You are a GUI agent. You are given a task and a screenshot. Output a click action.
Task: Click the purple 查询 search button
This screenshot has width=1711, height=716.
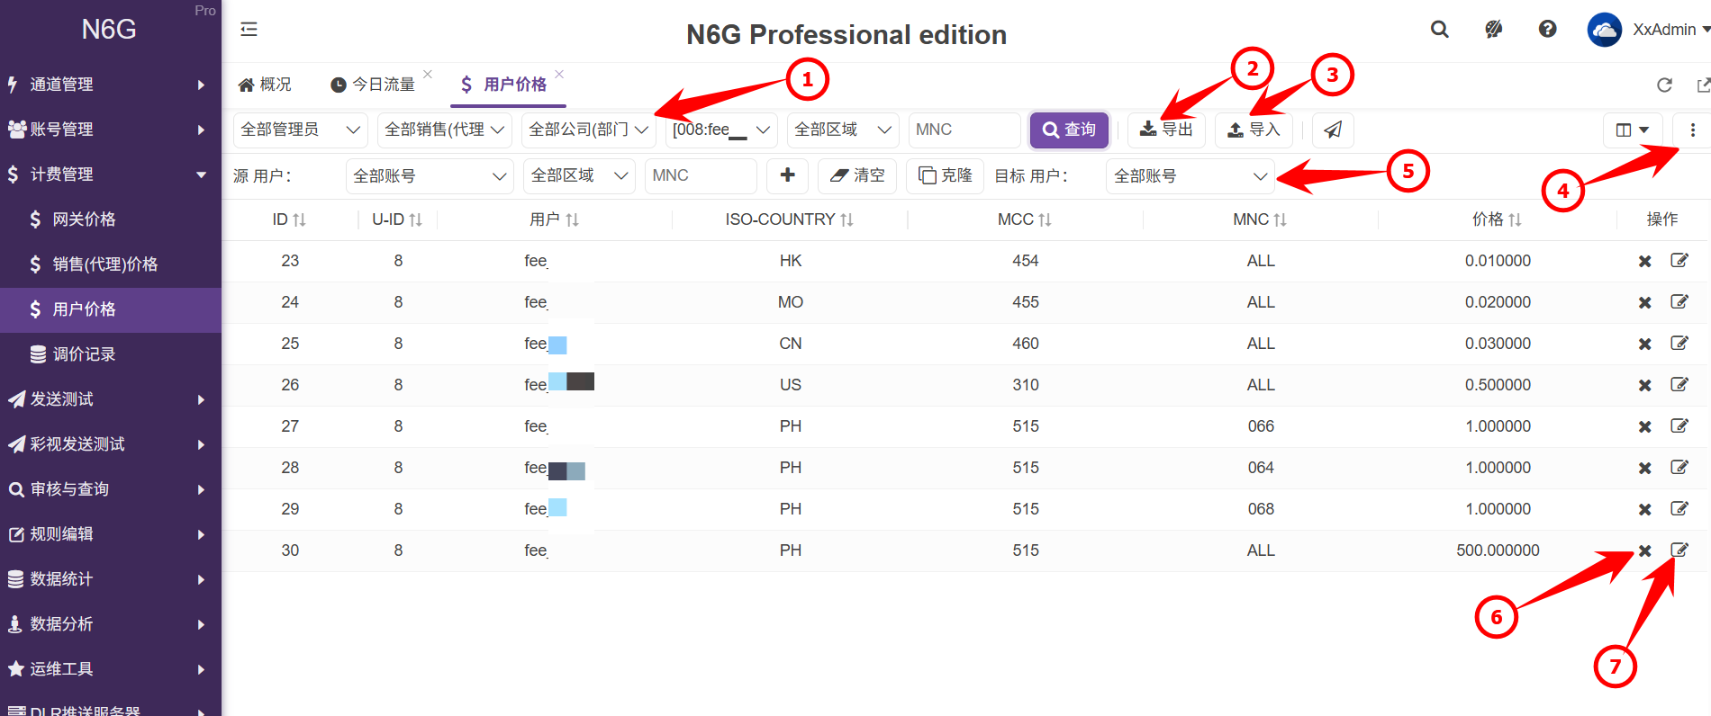(1069, 130)
